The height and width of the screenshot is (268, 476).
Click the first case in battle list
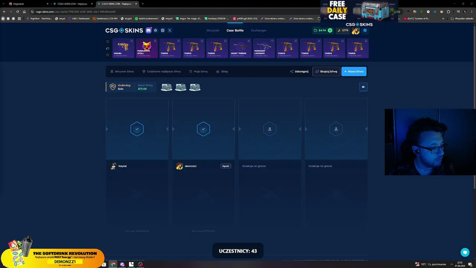point(167,87)
